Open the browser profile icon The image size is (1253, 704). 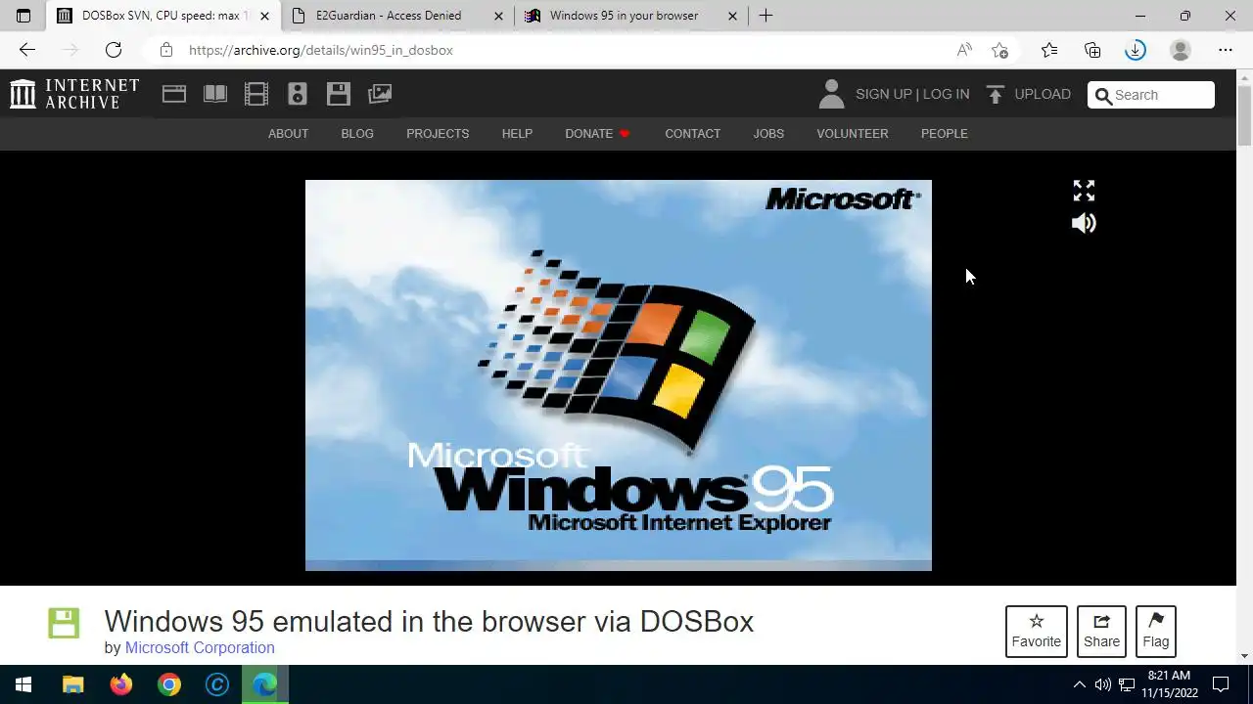tap(1181, 50)
